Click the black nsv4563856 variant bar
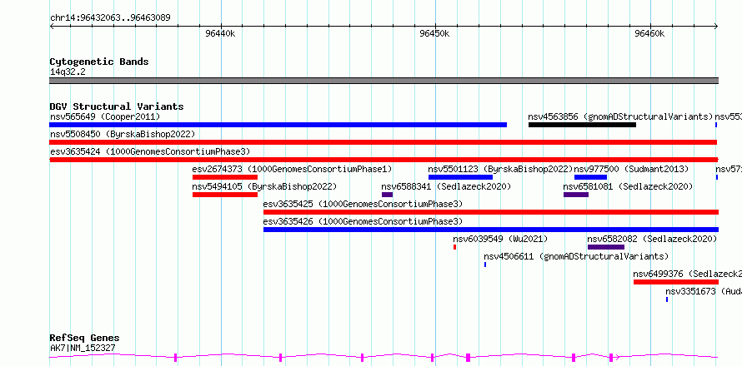This screenshot has height=366, width=742. [582, 125]
